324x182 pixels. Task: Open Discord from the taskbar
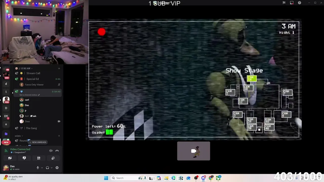click(204, 178)
